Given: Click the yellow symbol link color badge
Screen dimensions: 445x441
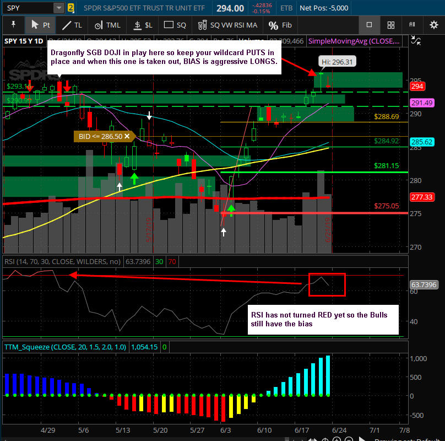Looking at the screenshot, I should point(71,8).
